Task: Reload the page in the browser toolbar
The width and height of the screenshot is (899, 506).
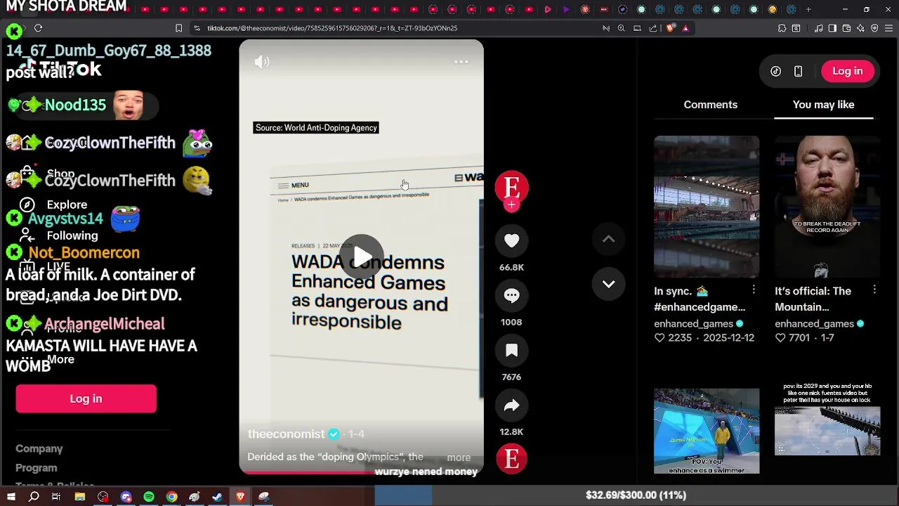Action: (x=38, y=28)
